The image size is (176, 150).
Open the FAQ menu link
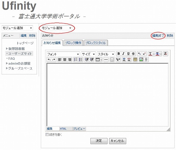pos(11,59)
